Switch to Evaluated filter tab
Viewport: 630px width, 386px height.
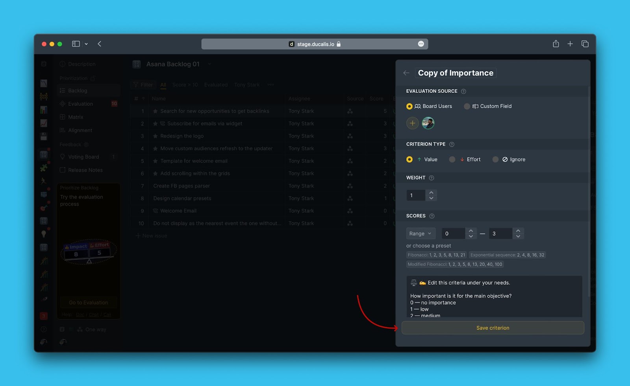[216, 85]
